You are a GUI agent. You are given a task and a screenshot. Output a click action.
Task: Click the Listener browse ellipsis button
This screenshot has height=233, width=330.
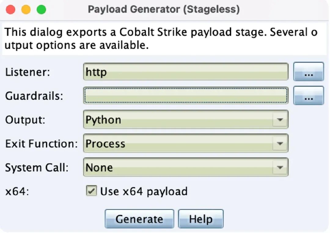pyautogui.click(x=308, y=72)
